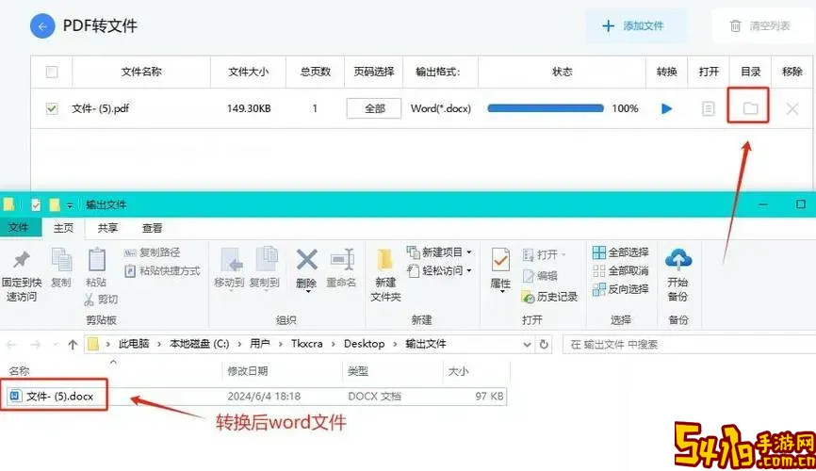Click the blue conversion progress bar
This screenshot has width=816, height=471.
click(546, 108)
